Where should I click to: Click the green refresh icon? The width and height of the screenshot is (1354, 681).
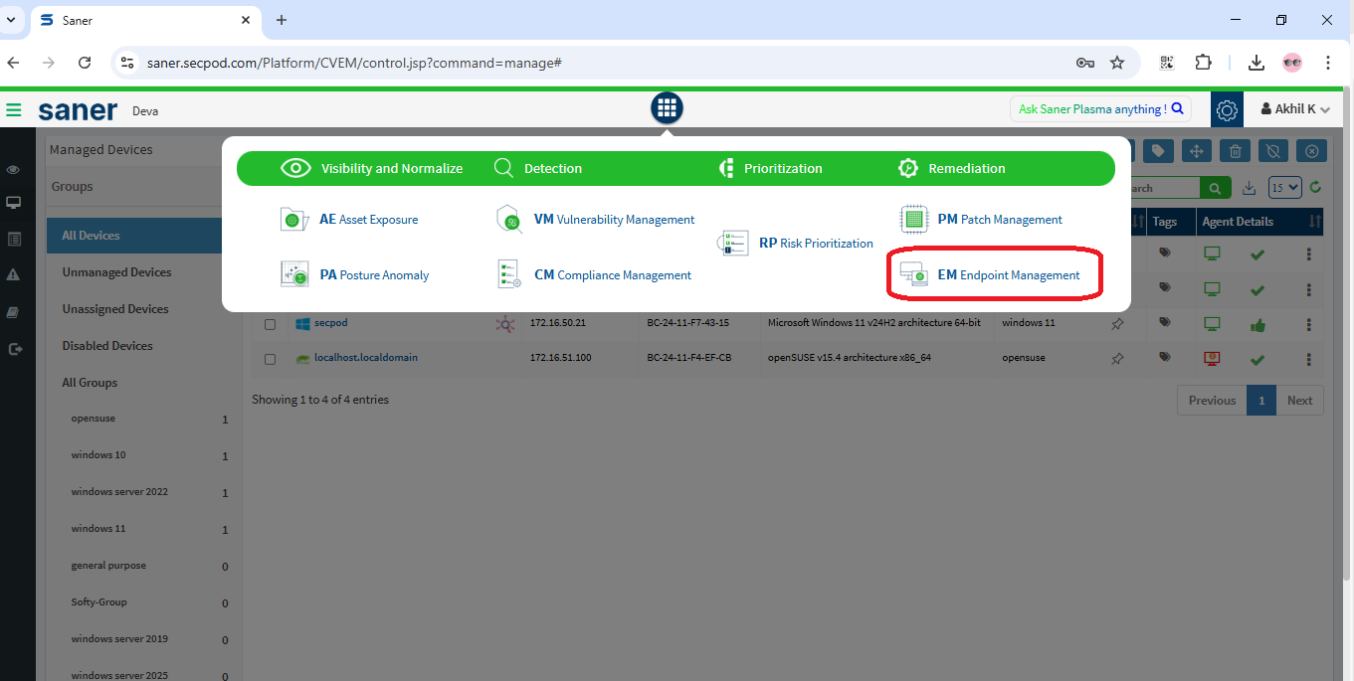point(1315,187)
